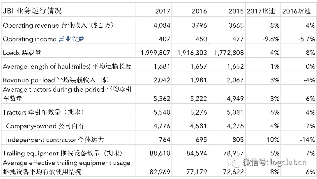Select the equipment usage value 72,622
This screenshot has width=317, height=179.
(233, 172)
